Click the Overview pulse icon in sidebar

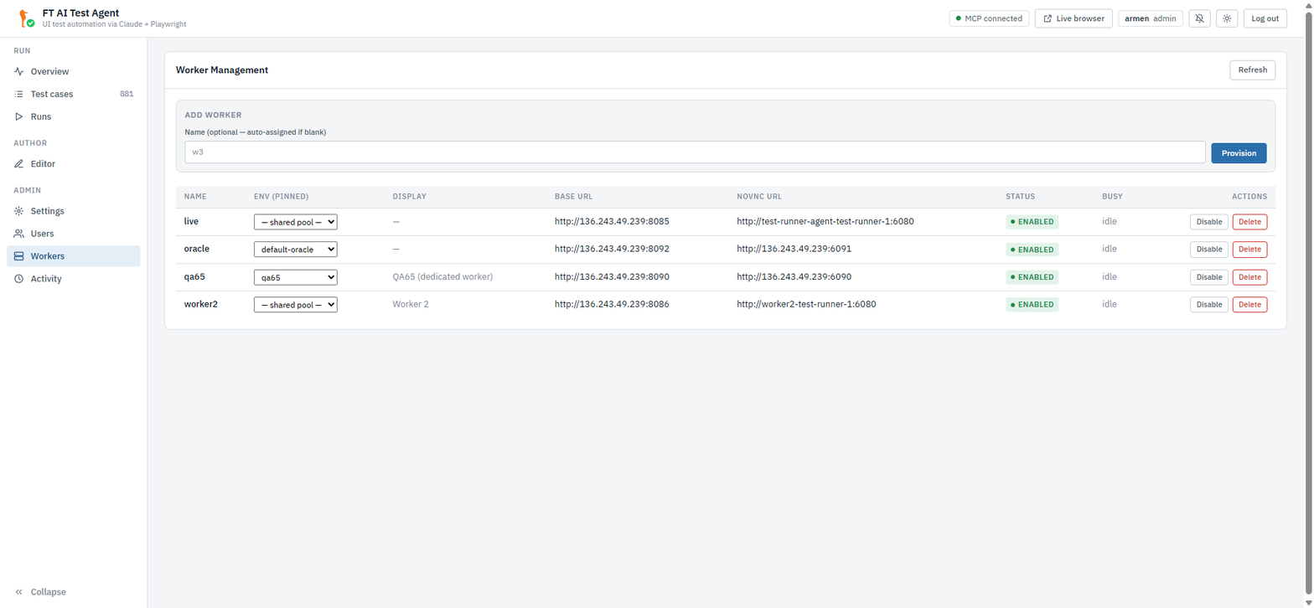click(x=19, y=72)
